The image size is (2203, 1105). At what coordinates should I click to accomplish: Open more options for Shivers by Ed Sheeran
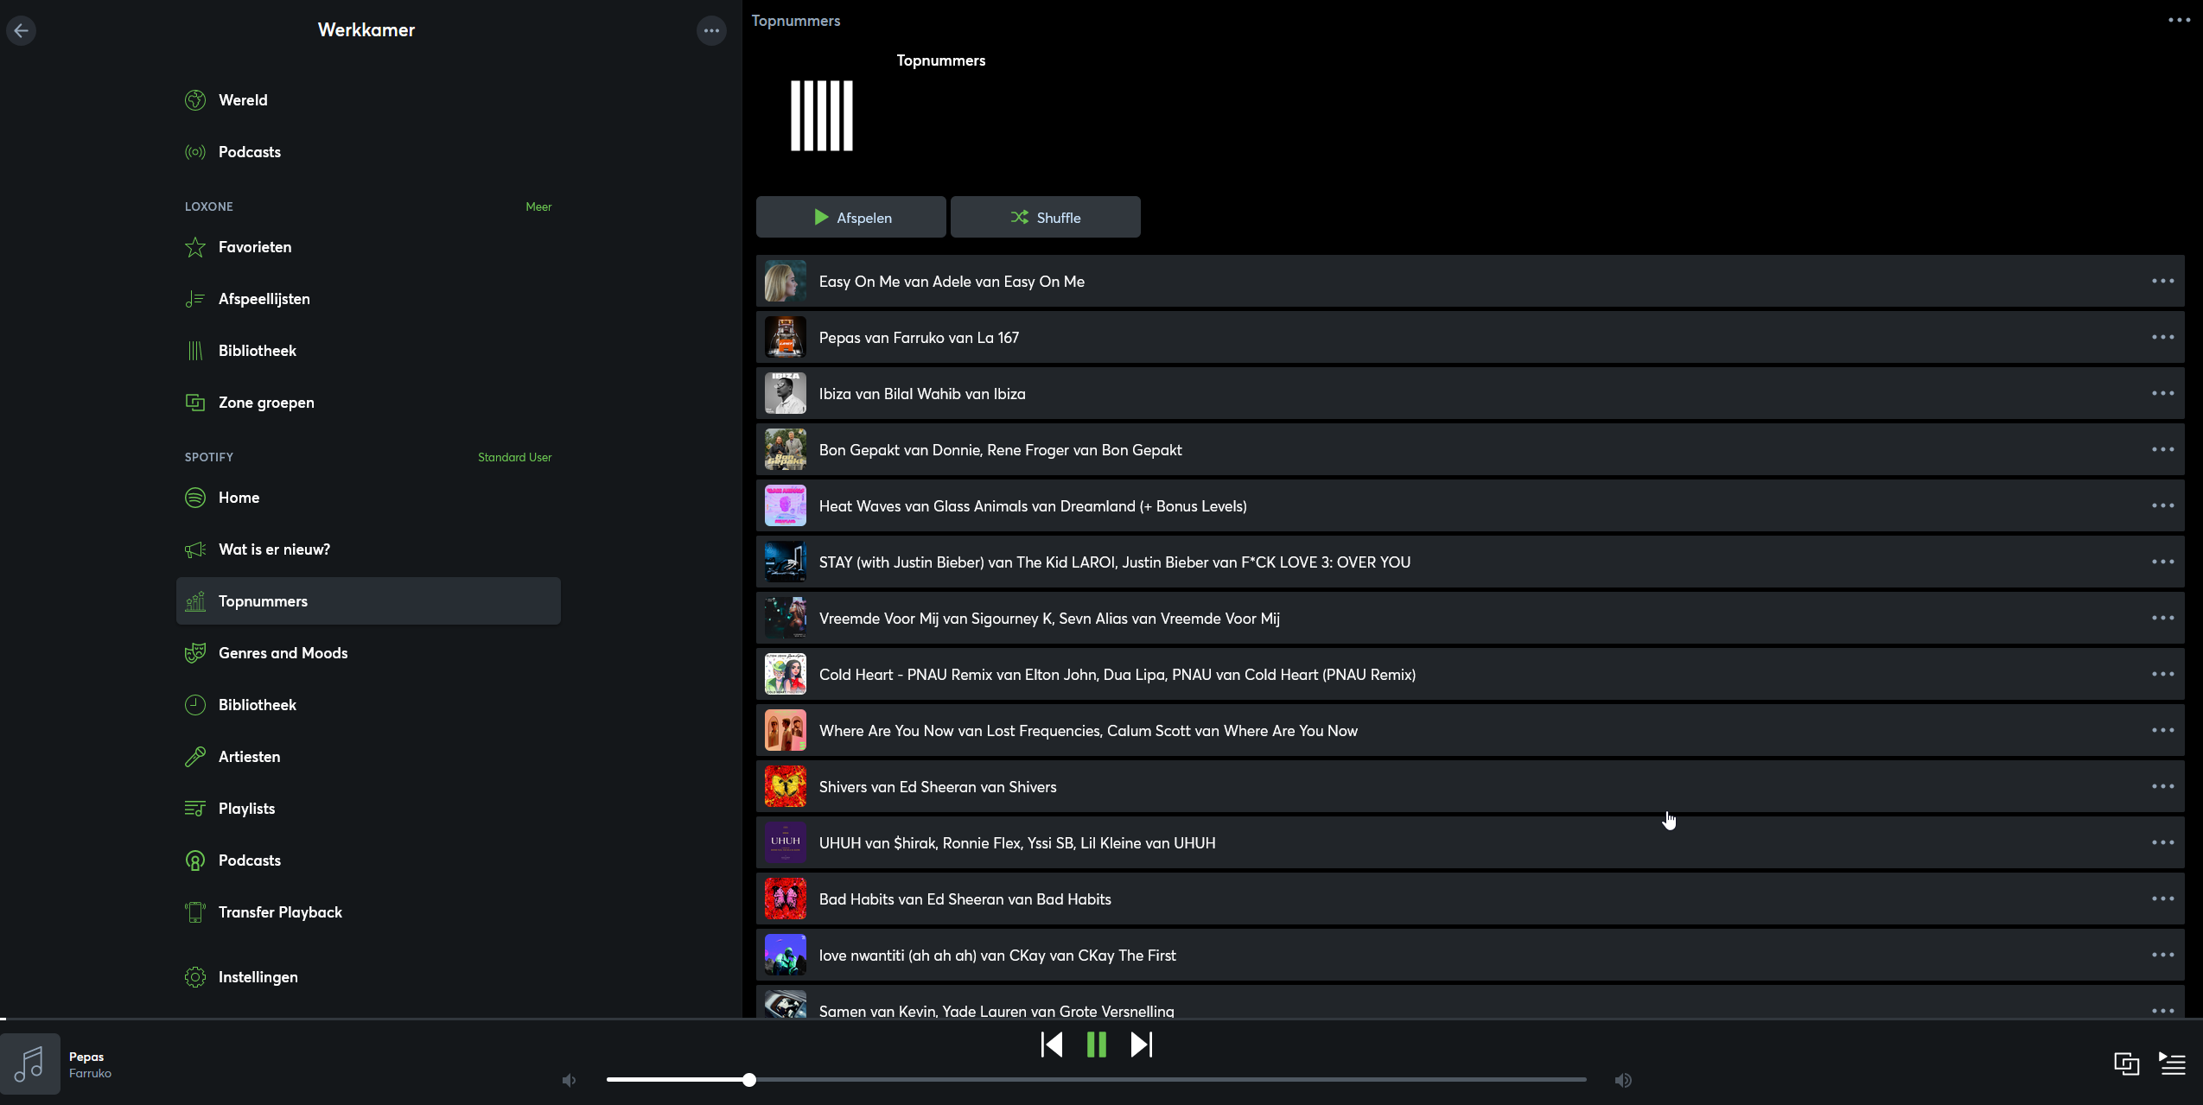[x=2162, y=786]
